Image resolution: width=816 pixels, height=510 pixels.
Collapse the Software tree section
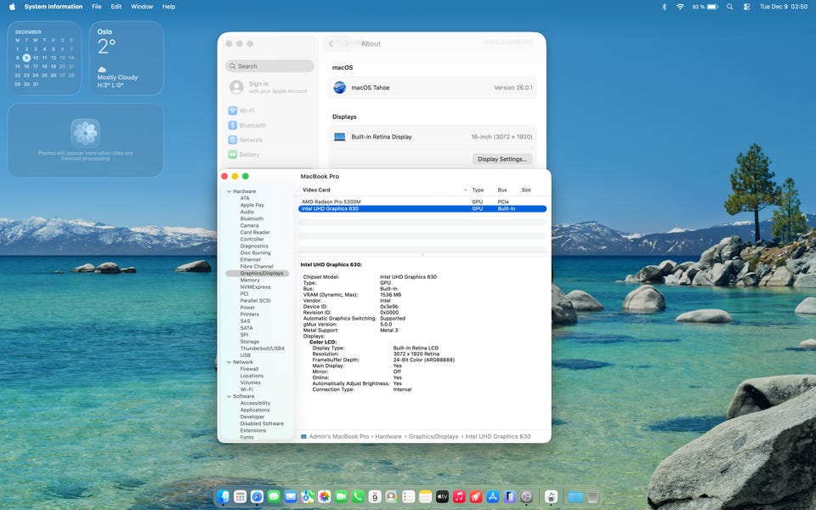228,396
